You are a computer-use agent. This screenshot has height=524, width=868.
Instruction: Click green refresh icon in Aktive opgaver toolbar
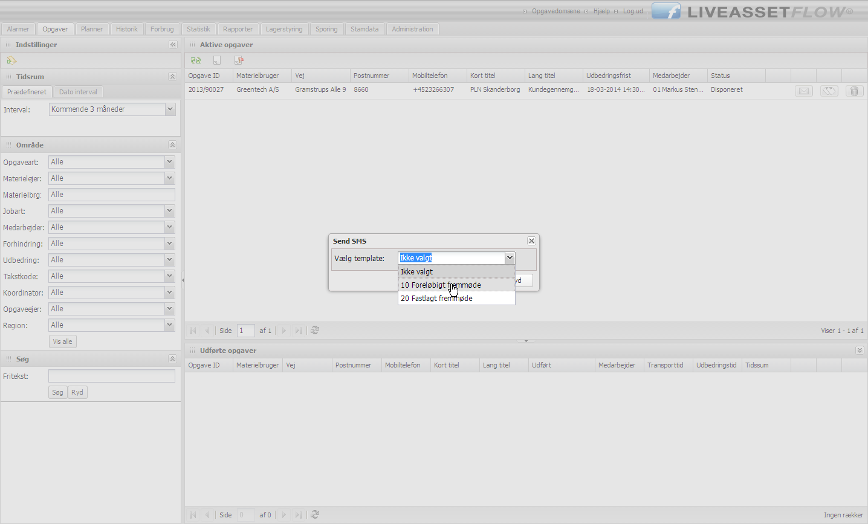[196, 60]
